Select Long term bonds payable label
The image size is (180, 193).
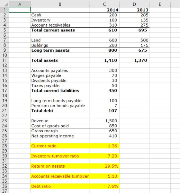[x=60, y=101]
